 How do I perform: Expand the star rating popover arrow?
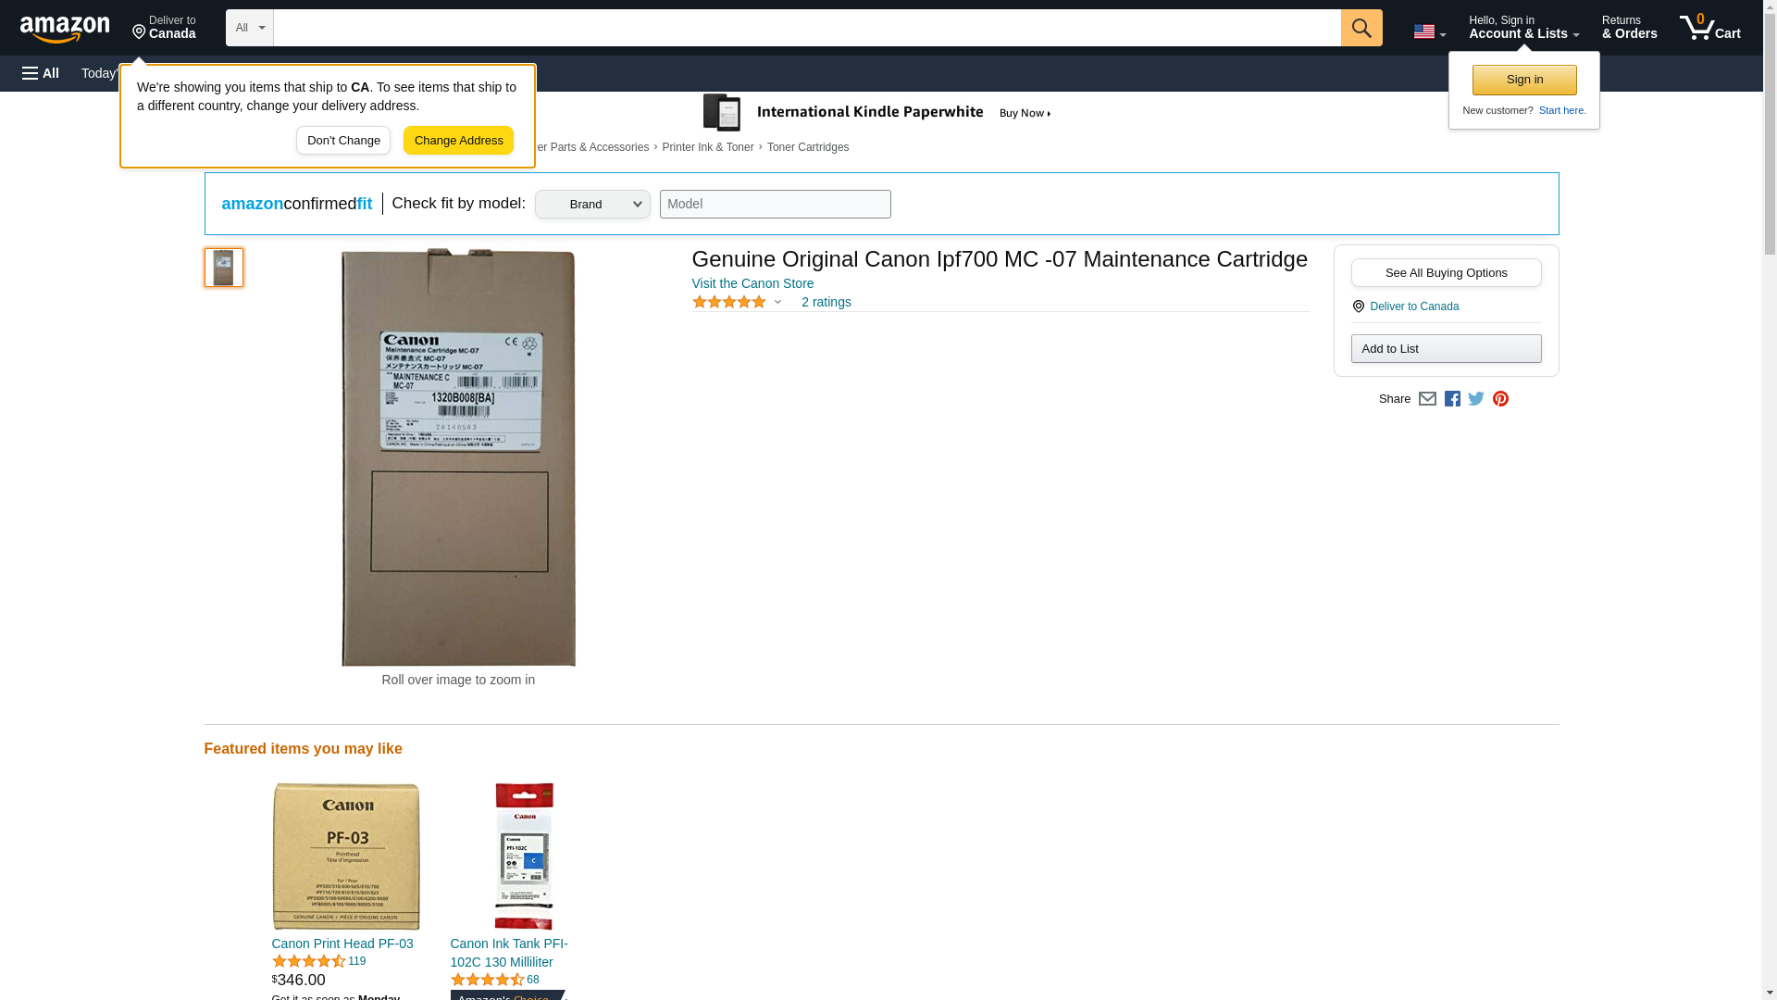click(777, 302)
